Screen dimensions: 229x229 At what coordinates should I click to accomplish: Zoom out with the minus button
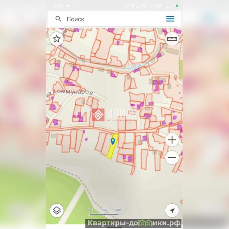172,157
